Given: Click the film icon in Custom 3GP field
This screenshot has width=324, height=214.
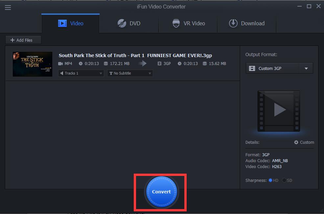Looking at the screenshot, I should [252, 68].
